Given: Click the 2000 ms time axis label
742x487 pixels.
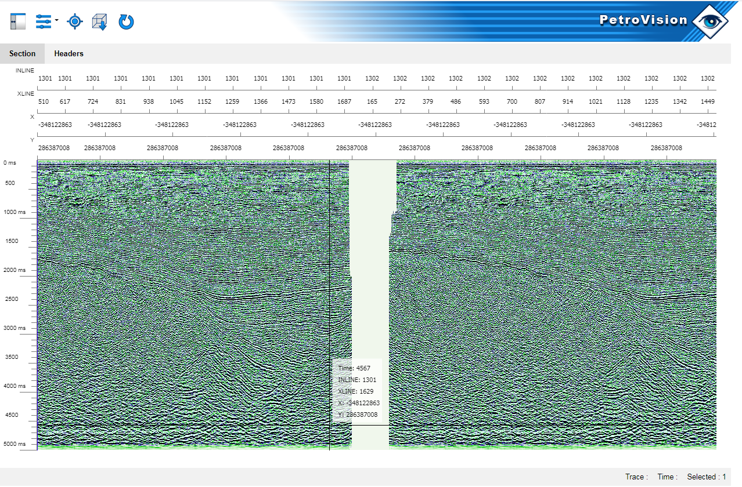Looking at the screenshot, I should (15, 270).
